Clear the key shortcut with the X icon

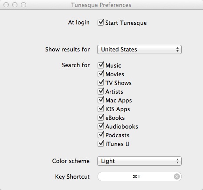(x=177, y=176)
